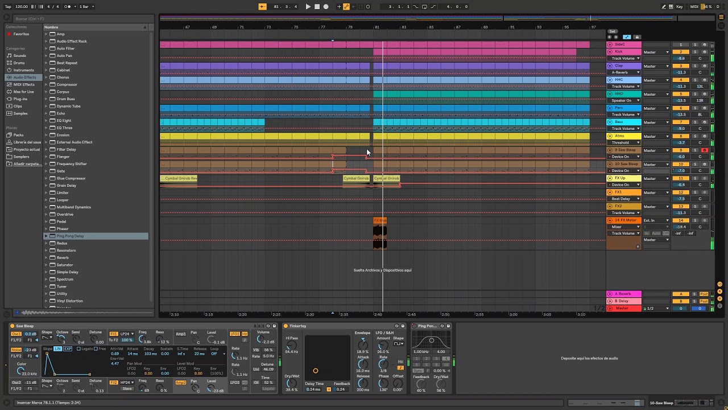
Task: Toggle the Follow playback icon
Action: click(x=262, y=6)
